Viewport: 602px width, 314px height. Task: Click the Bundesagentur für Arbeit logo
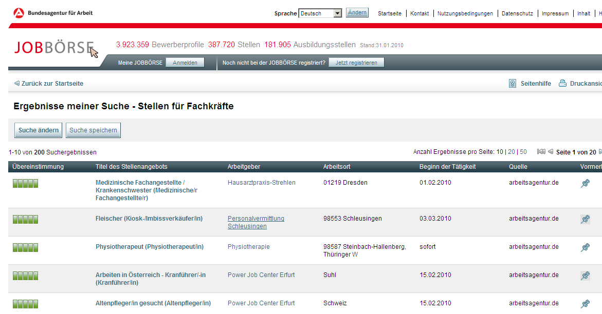pyautogui.click(x=53, y=13)
